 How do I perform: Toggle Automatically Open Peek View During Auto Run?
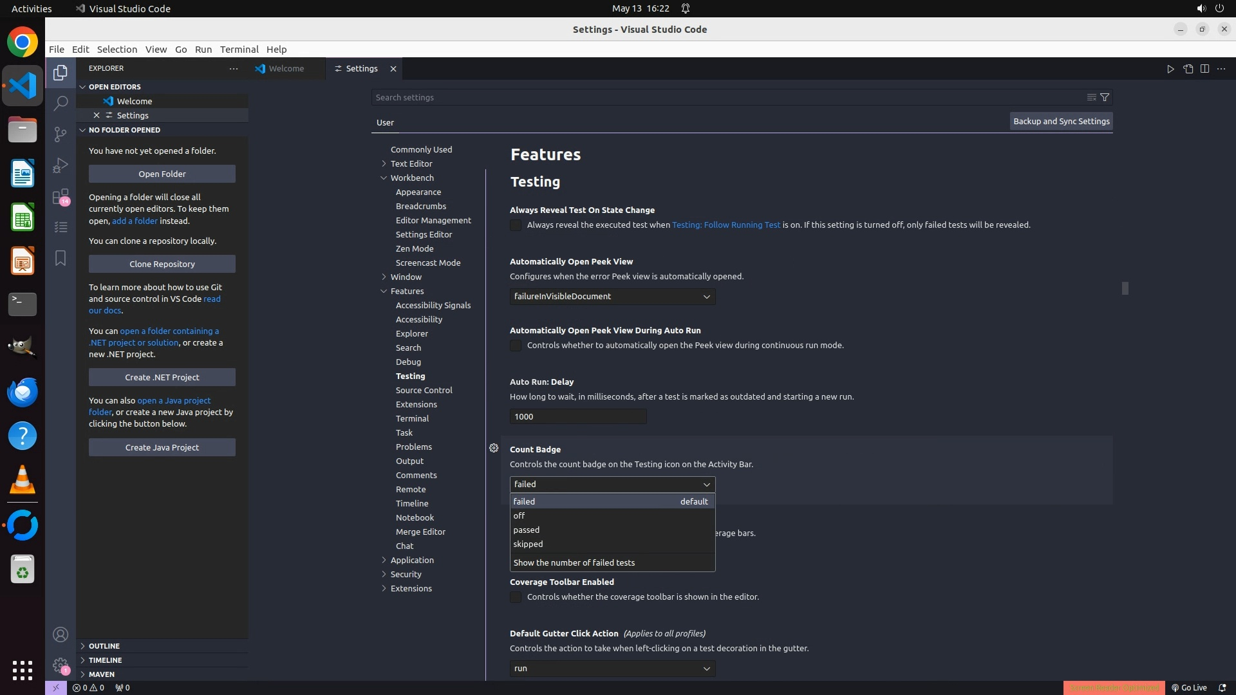[516, 346]
